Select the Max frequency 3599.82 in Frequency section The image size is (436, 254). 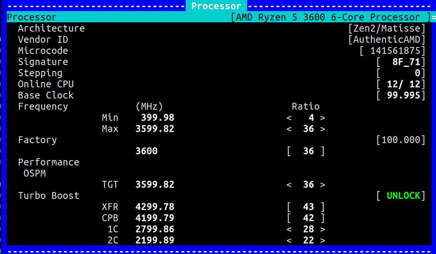[x=155, y=129]
